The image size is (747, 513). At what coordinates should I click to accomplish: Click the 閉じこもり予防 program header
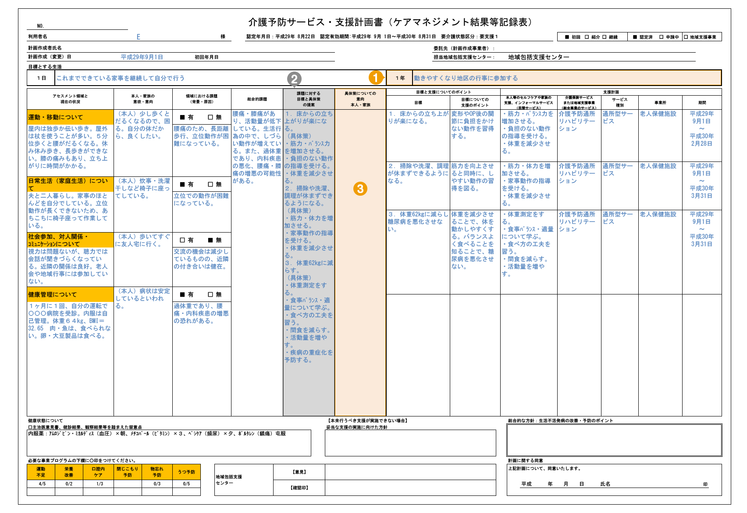click(128, 472)
